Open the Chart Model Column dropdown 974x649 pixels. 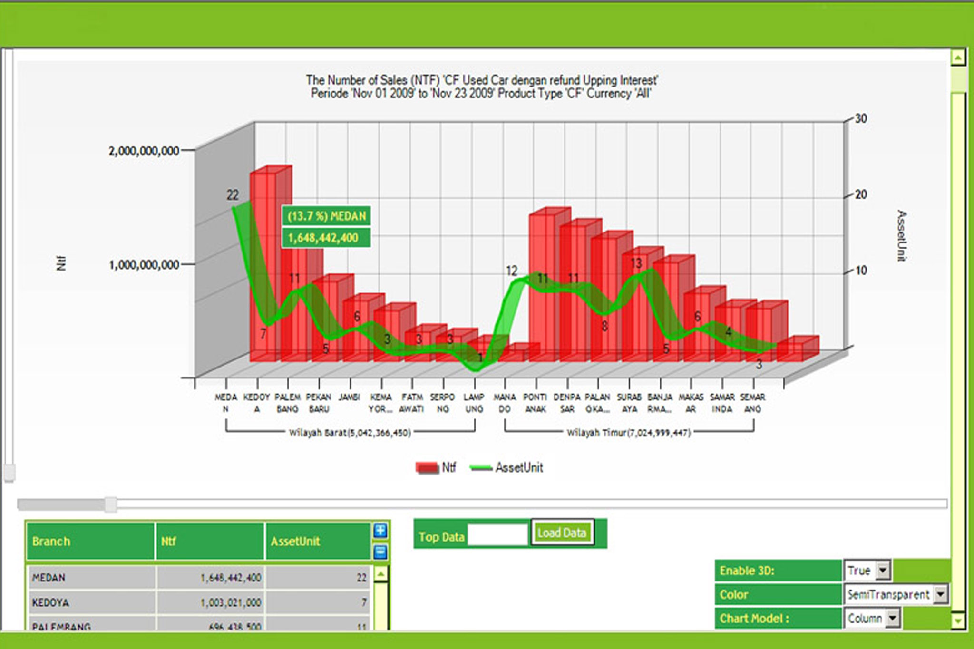pyautogui.click(x=893, y=619)
